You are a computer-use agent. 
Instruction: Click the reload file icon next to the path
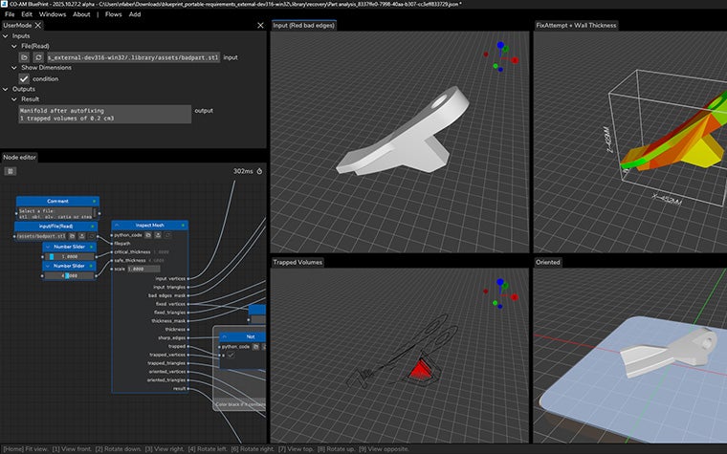coord(38,57)
